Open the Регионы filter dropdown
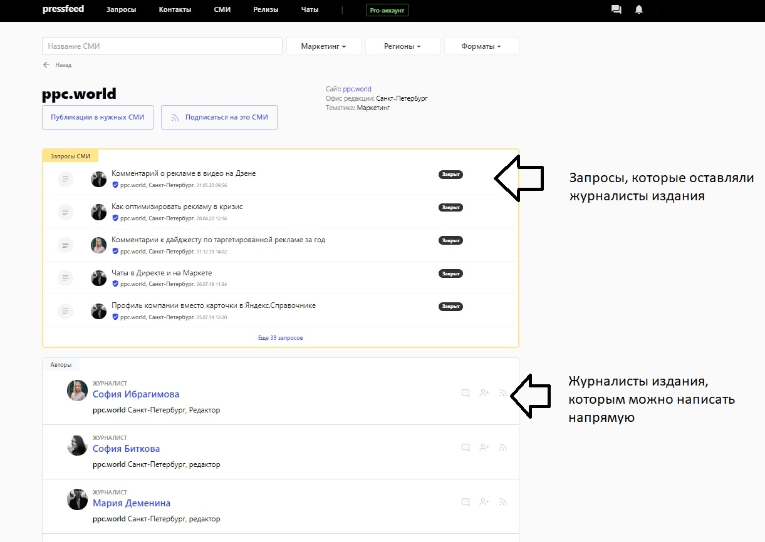The image size is (765, 542). (402, 46)
